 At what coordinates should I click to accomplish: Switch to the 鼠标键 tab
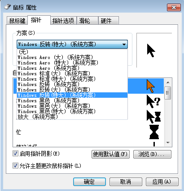17,21
